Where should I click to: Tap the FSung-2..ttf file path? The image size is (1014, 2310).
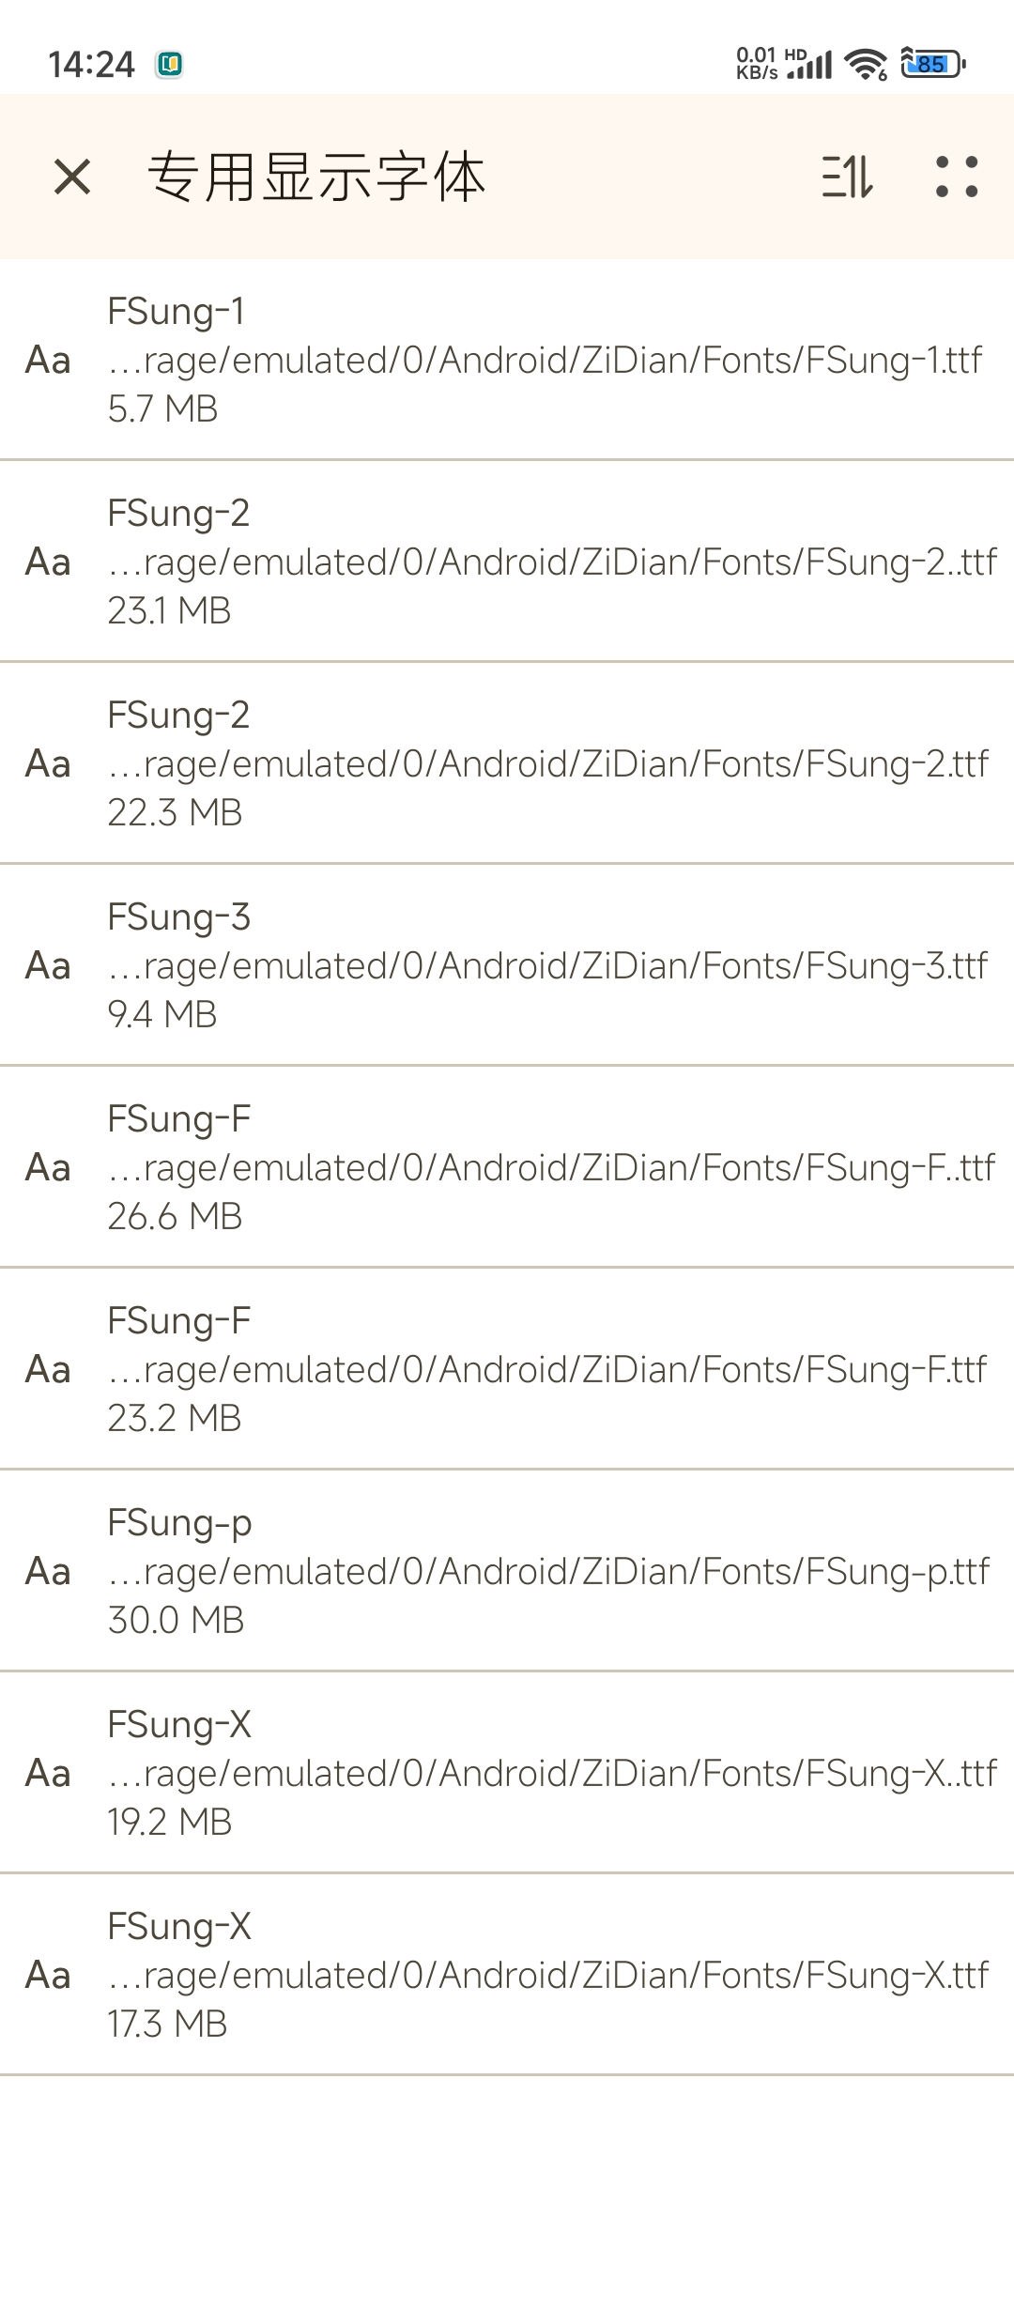[552, 562]
